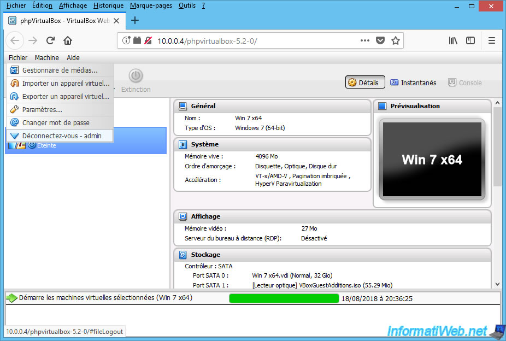Image resolution: width=506 pixels, height=341 pixels.
Task: Choose Exporter un appareil virtuel
Action: (60, 97)
